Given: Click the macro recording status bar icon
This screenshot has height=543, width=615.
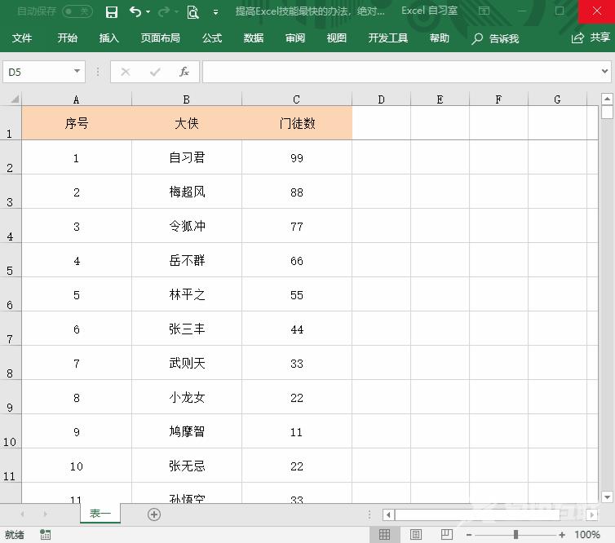Looking at the screenshot, I should click(46, 534).
